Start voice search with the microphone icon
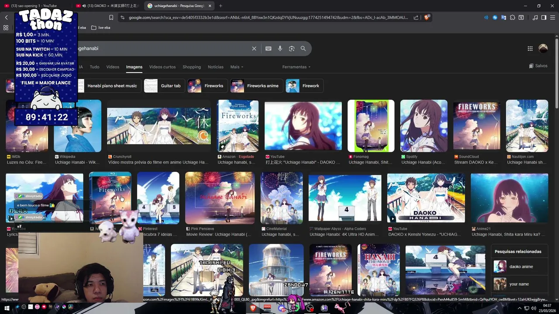The image size is (559, 314). [280, 48]
